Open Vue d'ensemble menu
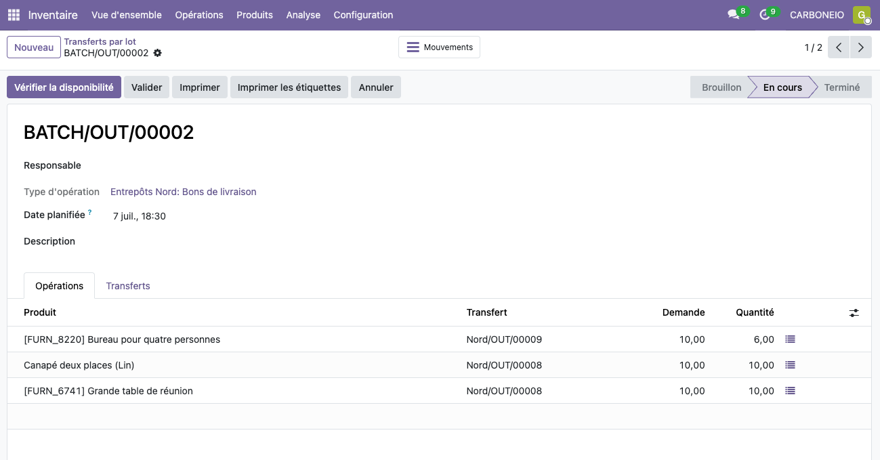 [x=127, y=15]
